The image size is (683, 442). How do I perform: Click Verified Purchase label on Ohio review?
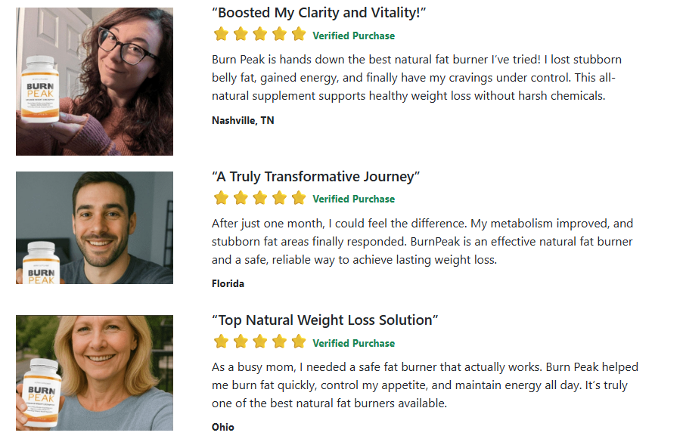(x=353, y=343)
